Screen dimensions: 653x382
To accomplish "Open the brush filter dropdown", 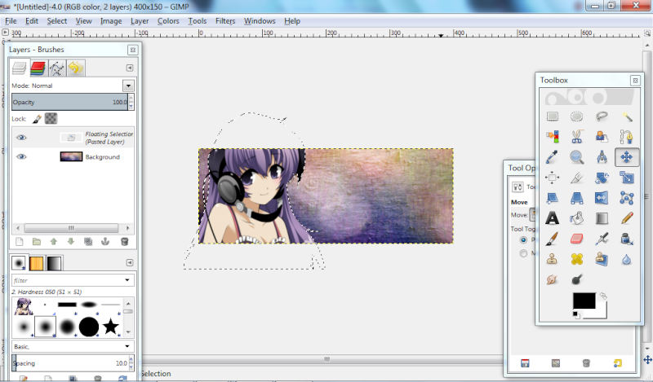I will pos(127,280).
